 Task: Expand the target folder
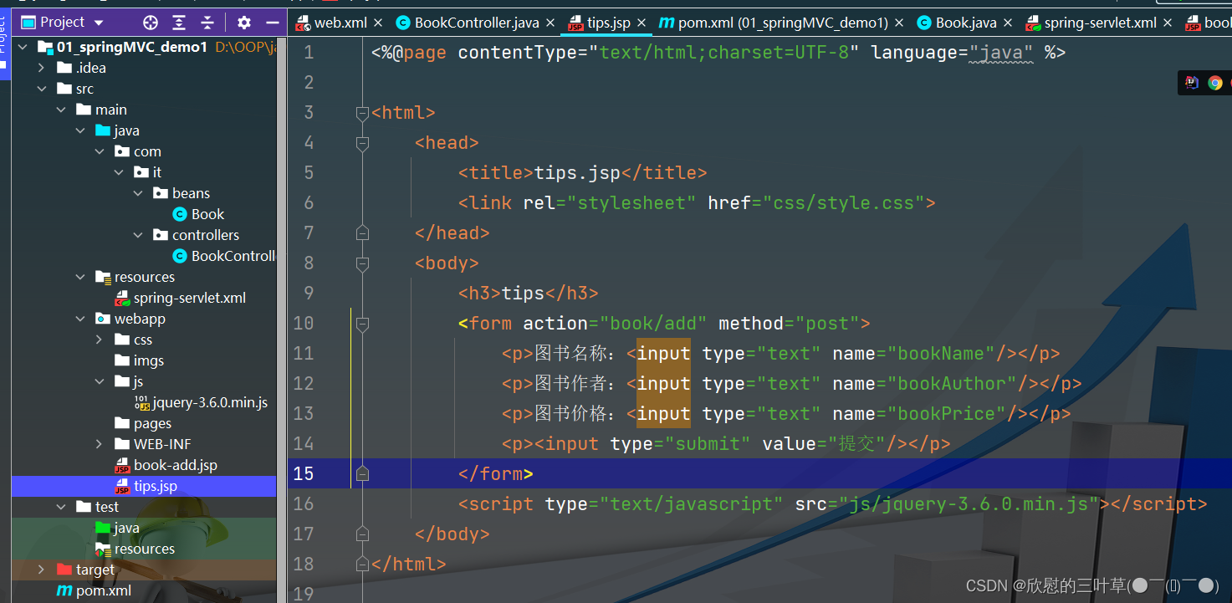point(42,570)
